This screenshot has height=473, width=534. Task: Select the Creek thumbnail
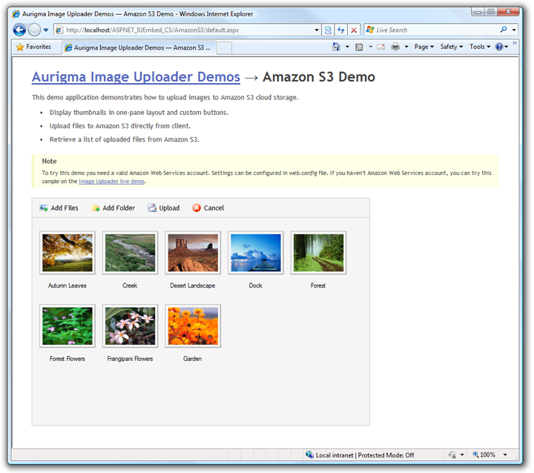coord(130,253)
